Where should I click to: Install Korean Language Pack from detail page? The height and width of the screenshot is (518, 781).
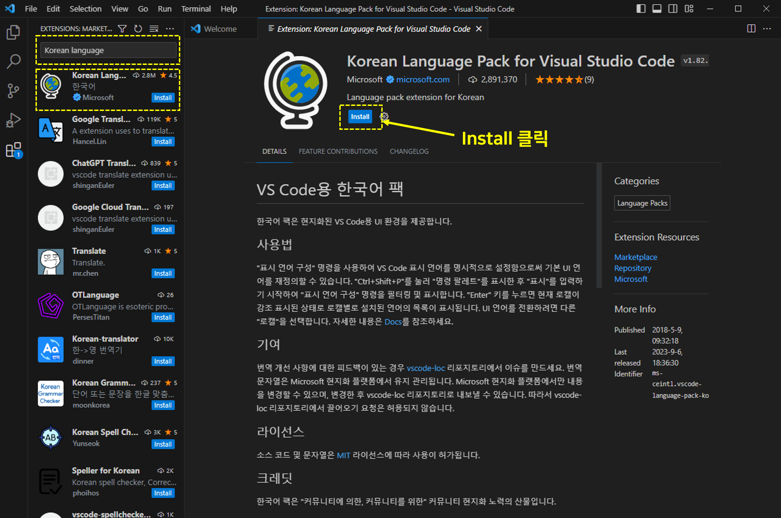coord(360,116)
